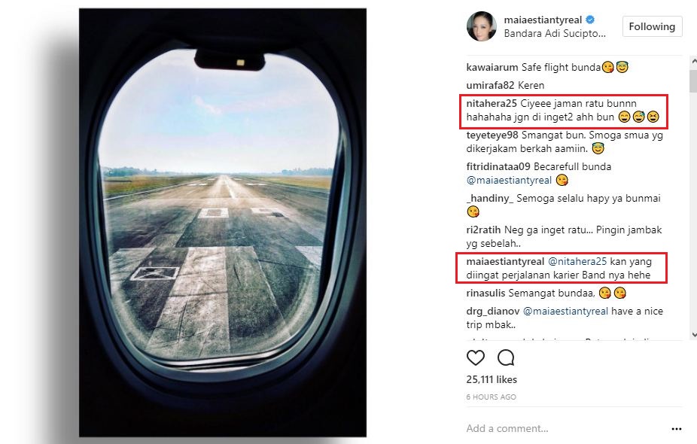Go to rinasulis's profile
697x444 pixels.
[x=485, y=293]
